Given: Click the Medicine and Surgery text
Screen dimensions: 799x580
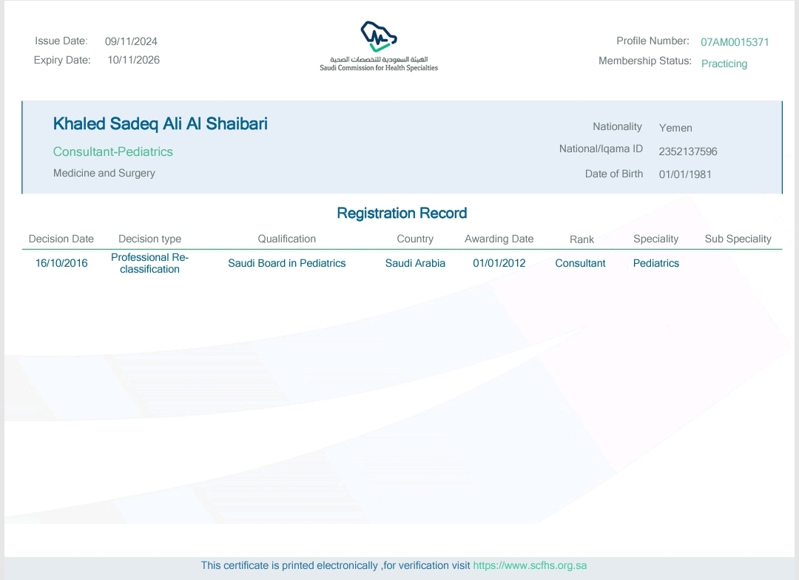Looking at the screenshot, I should click(x=104, y=173).
